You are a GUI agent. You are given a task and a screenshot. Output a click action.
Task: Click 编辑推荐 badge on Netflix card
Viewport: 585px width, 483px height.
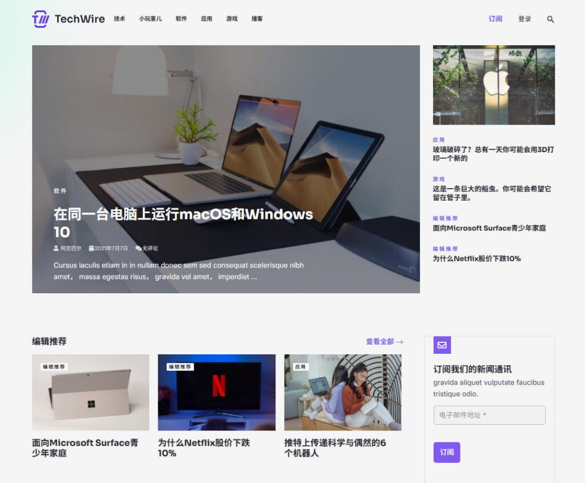click(x=180, y=367)
